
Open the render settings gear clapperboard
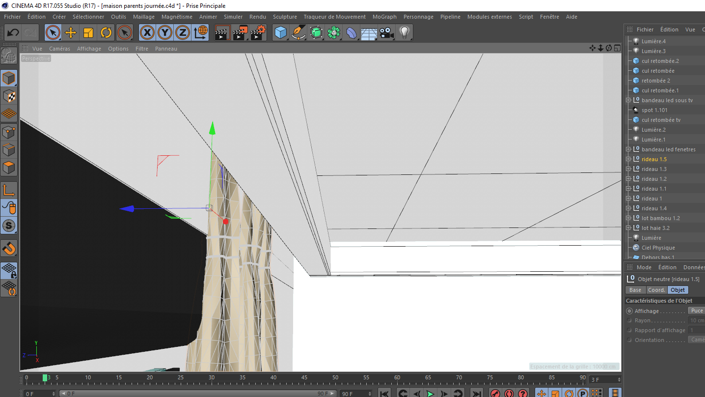(258, 33)
